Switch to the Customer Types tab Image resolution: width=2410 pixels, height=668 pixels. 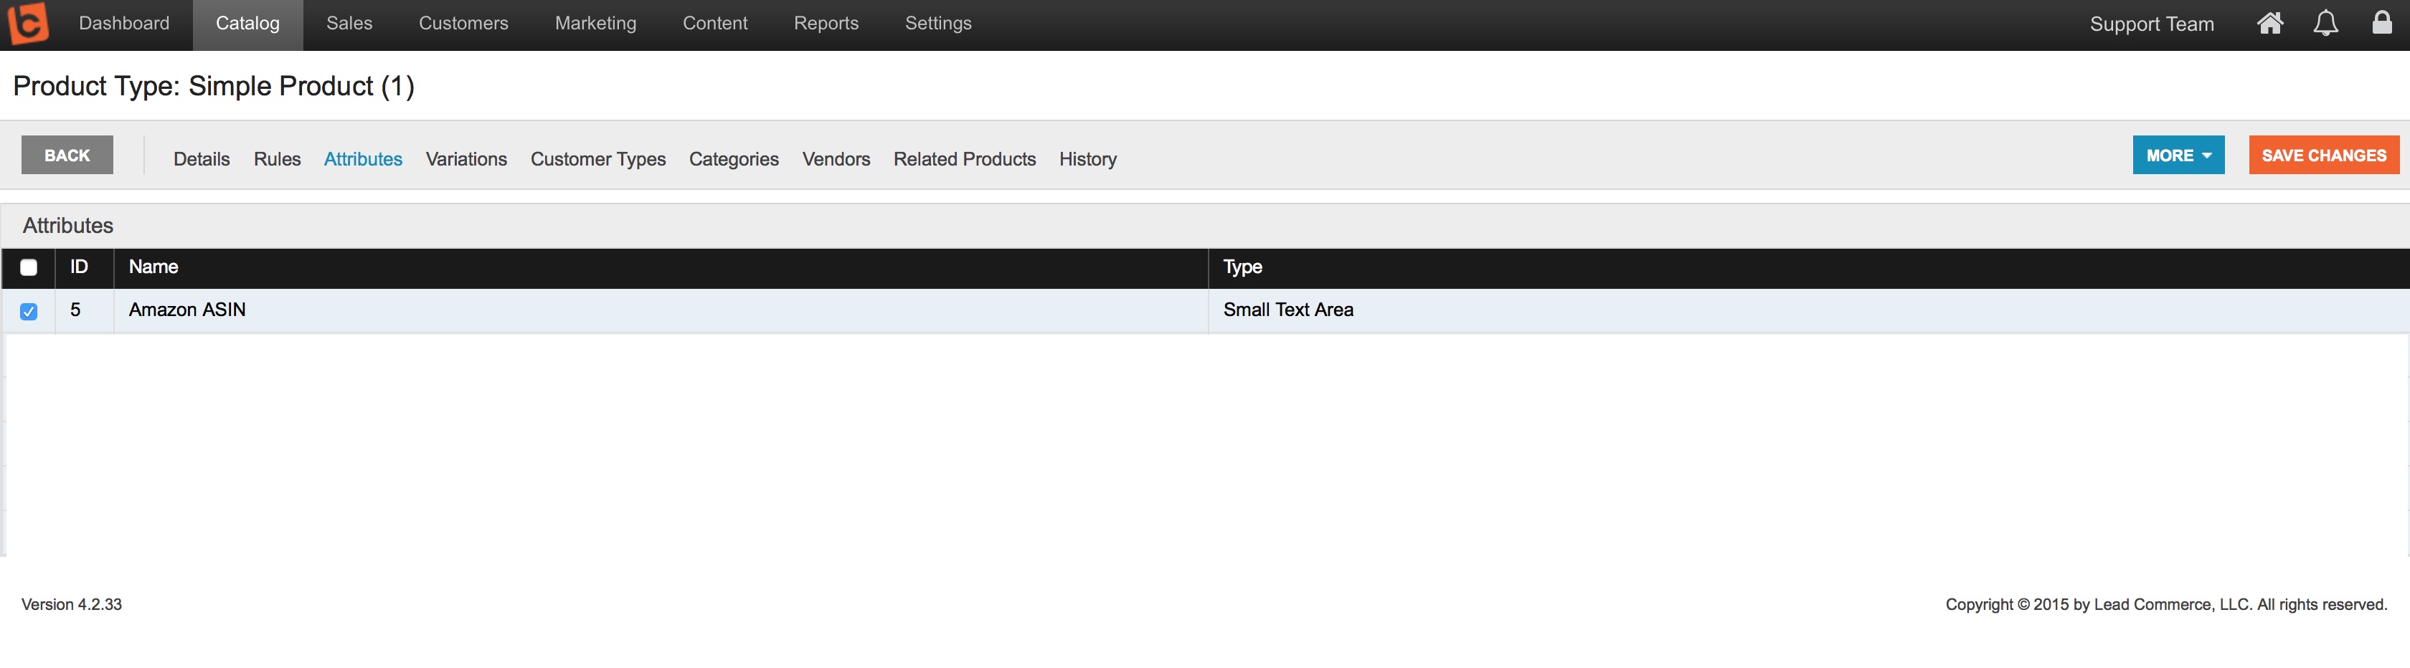pos(597,160)
